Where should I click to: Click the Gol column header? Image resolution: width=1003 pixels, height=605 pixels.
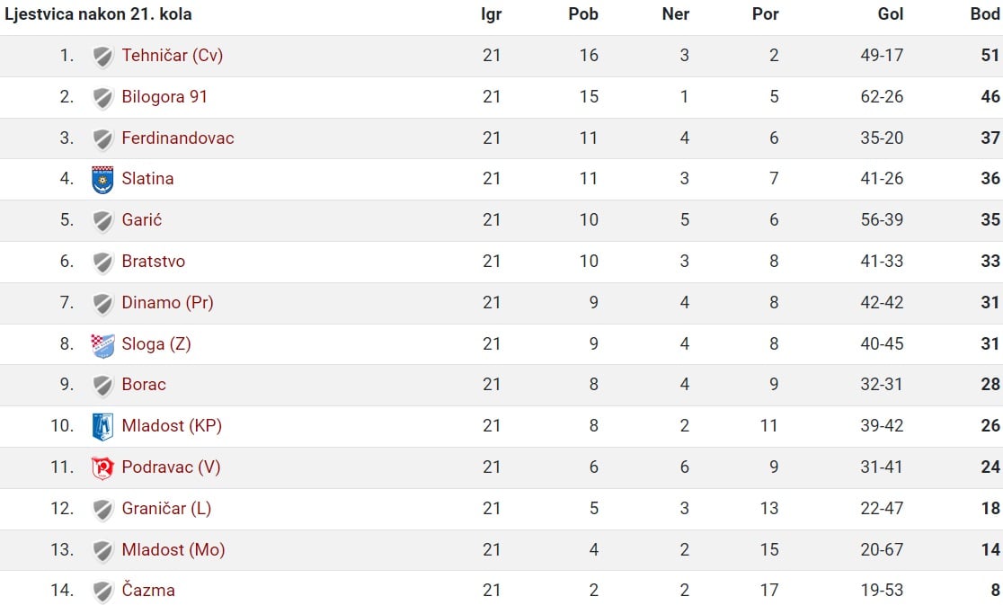pyautogui.click(x=891, y=14)
